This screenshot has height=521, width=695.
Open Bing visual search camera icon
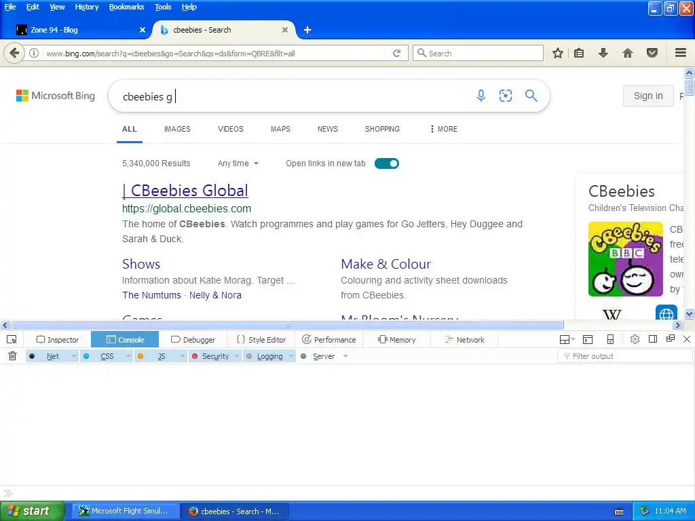[x=505, y=96]
